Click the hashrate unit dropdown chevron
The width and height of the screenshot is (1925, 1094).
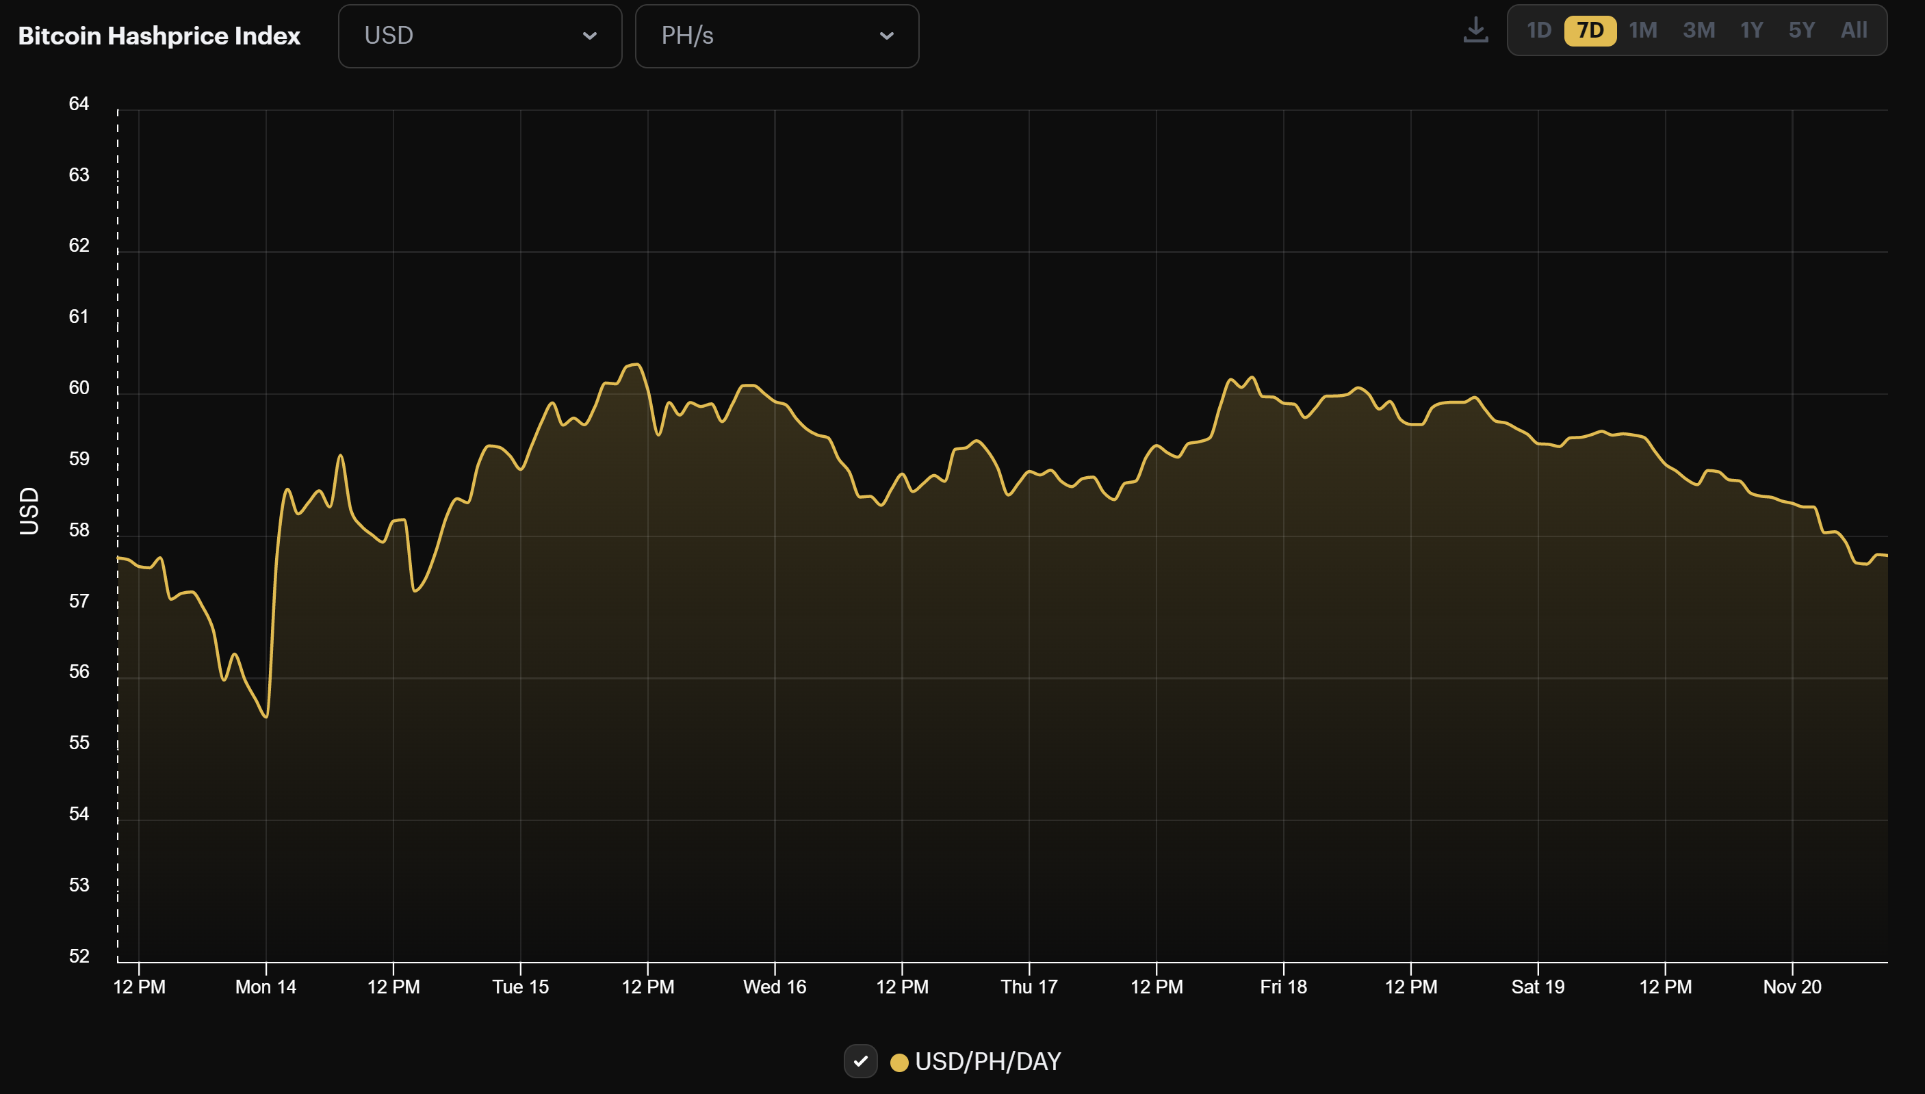click(x=887, y=36)
